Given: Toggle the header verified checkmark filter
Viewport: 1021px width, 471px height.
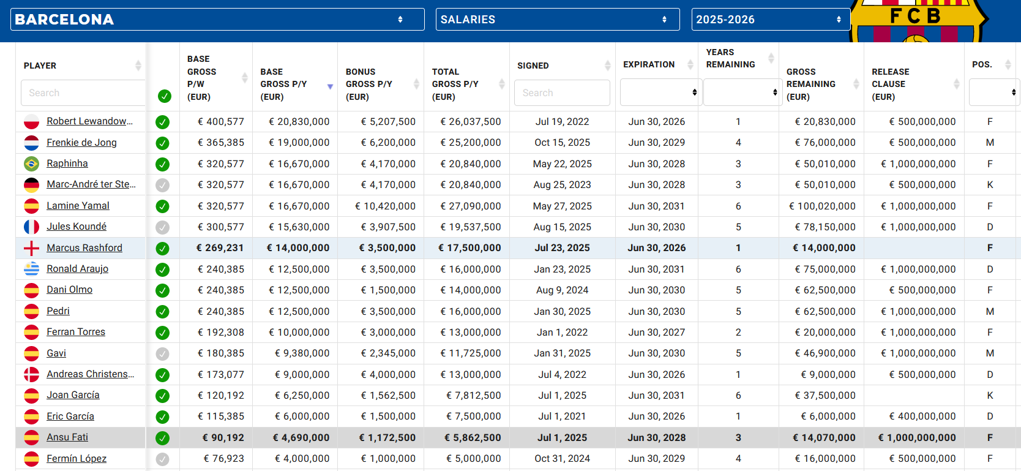Looking at the screenshot, I should tap(165, 96).
